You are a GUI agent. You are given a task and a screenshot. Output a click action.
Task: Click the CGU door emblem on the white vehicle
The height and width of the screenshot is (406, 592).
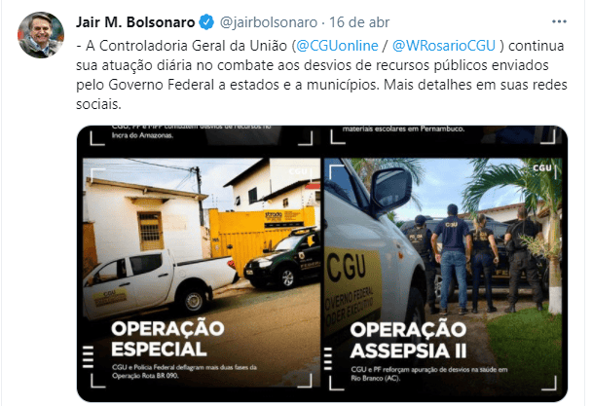coord(109,298)
